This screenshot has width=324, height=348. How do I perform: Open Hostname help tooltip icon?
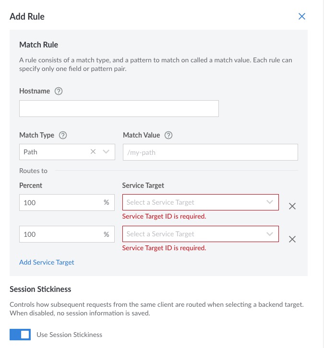click(59, 91)
